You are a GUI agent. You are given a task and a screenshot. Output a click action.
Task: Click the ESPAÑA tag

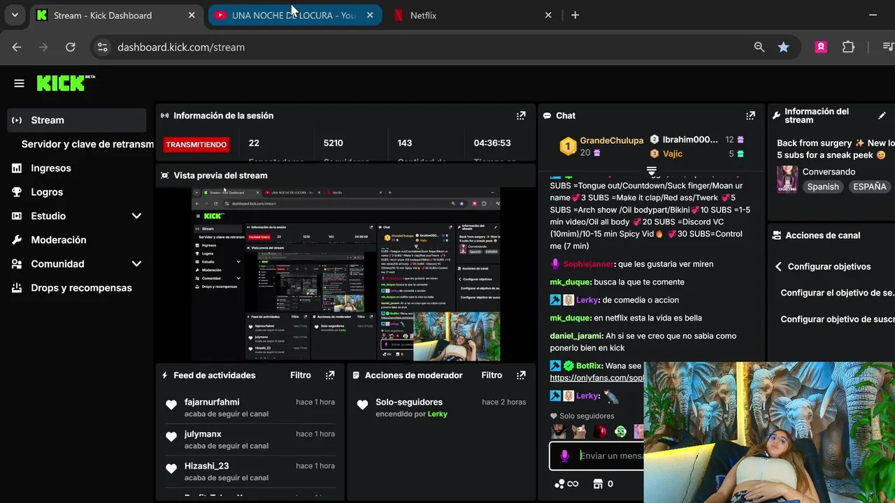(x=870, y=187)
